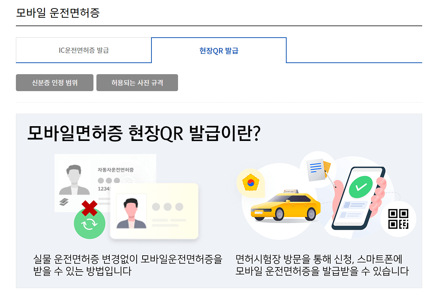427x290 pixels.
Task: Click the QR code icon
Action: pyautogui.click(x=398, y=219)
